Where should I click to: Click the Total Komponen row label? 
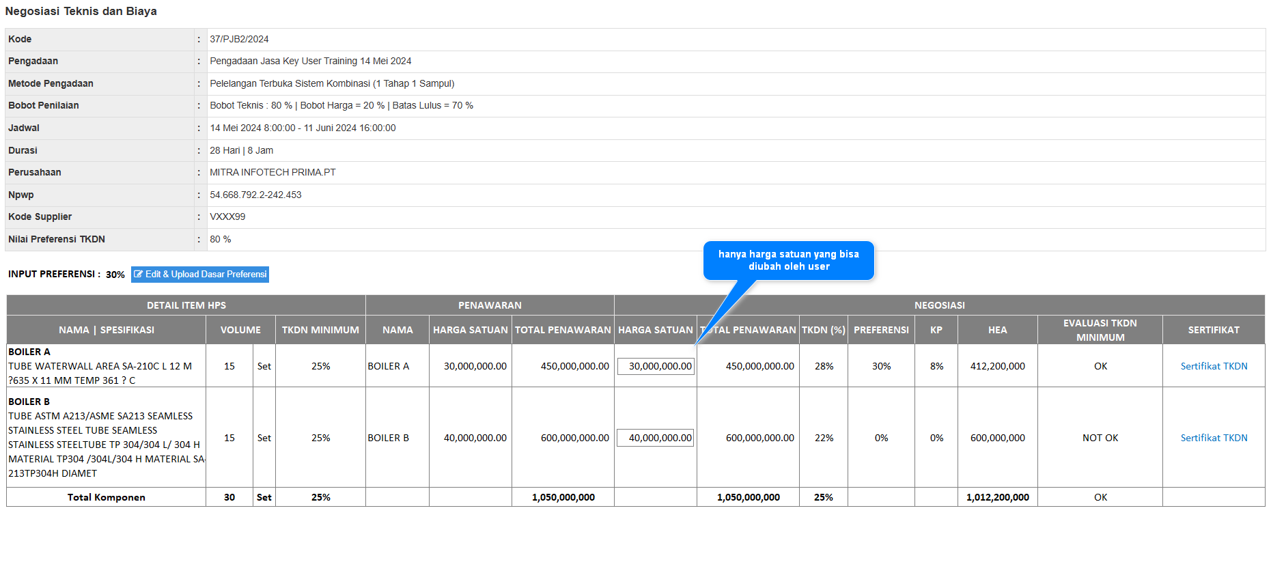coord(107,497)
